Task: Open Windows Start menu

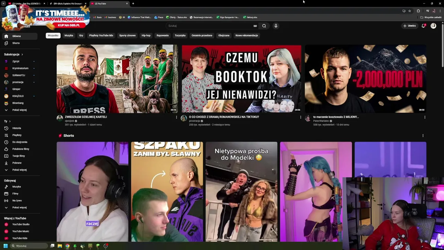Action: (x=6, y=246)
